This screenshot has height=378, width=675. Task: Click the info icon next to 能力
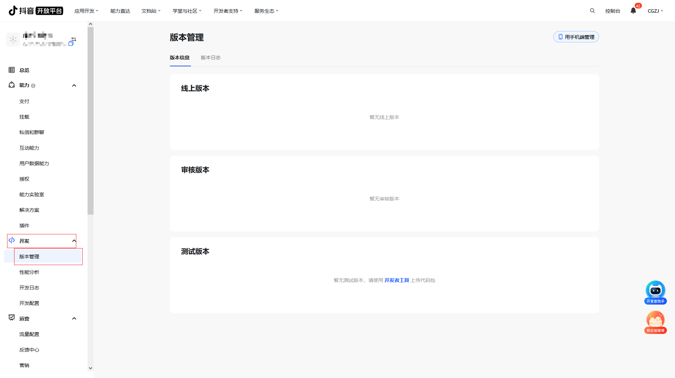tap(34, 85)
